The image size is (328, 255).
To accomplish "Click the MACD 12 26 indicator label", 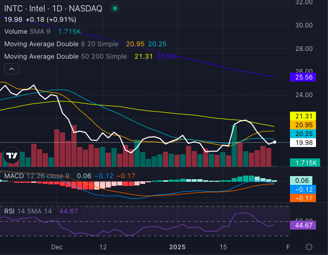I will pos(37,176).
